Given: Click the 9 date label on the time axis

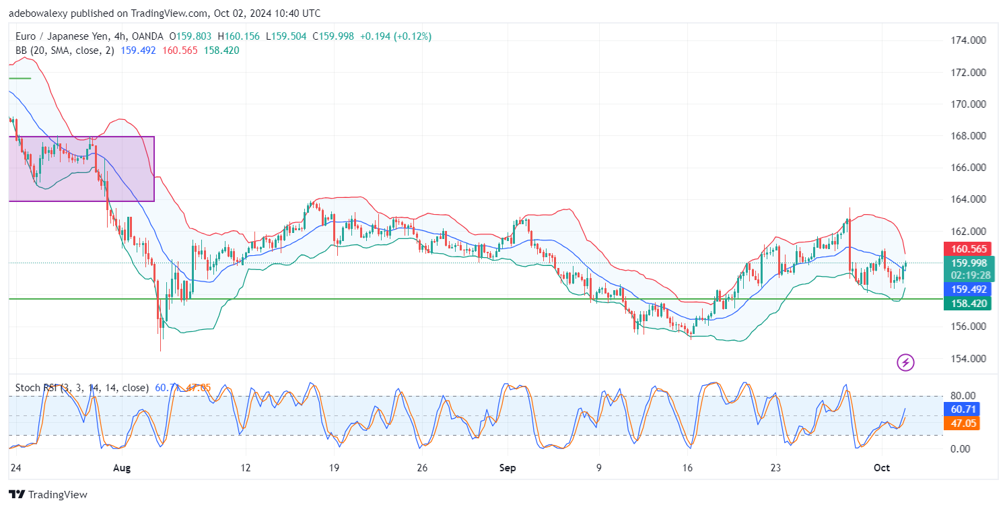Looking at the screenshot, I should click(x=598, y=467).
